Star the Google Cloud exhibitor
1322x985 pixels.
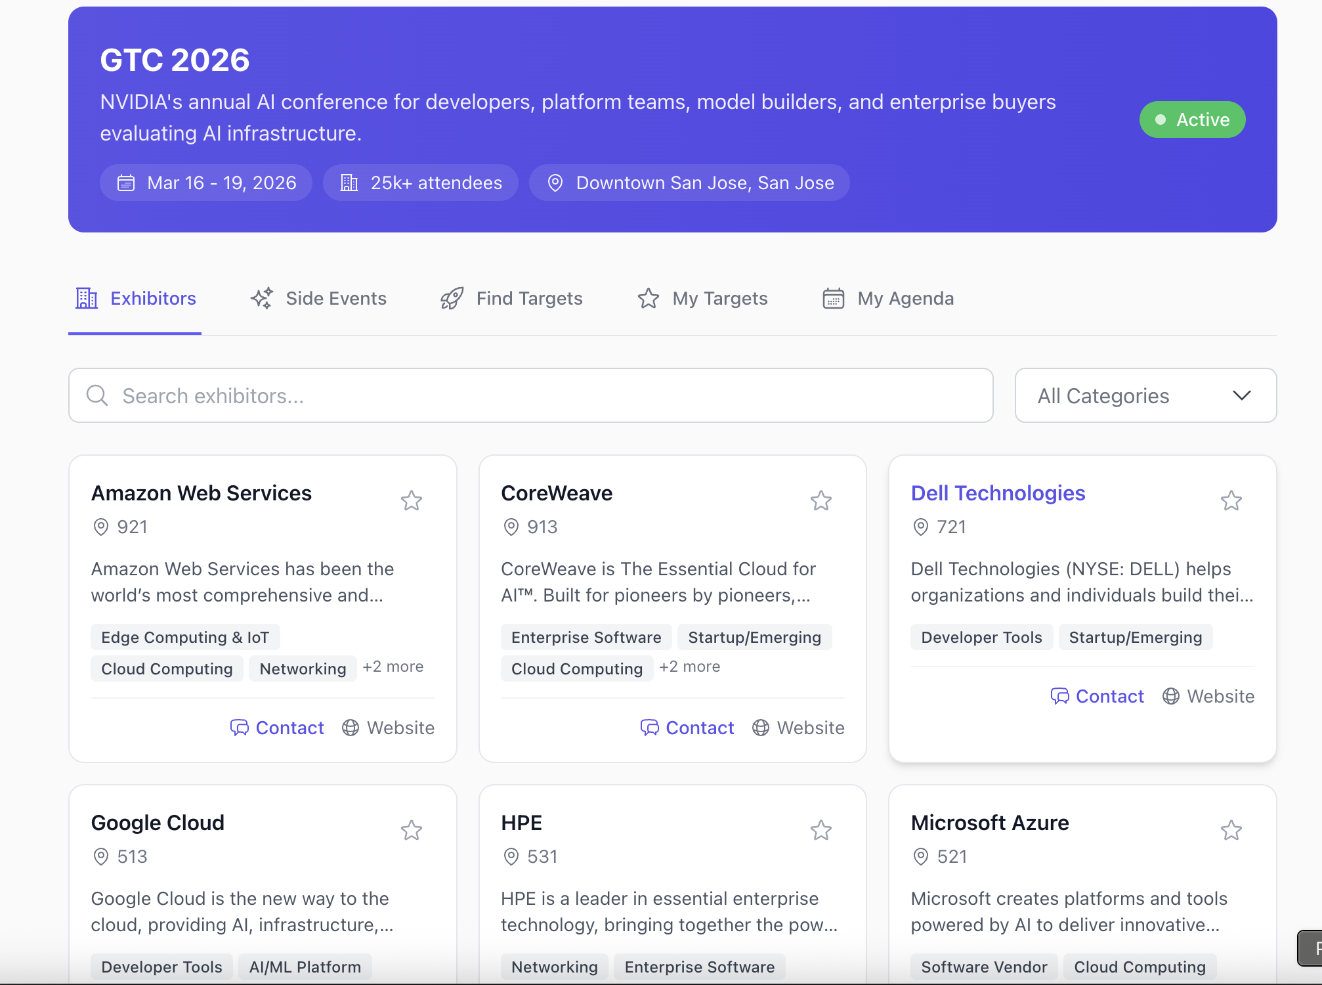(x=412, y=831)
